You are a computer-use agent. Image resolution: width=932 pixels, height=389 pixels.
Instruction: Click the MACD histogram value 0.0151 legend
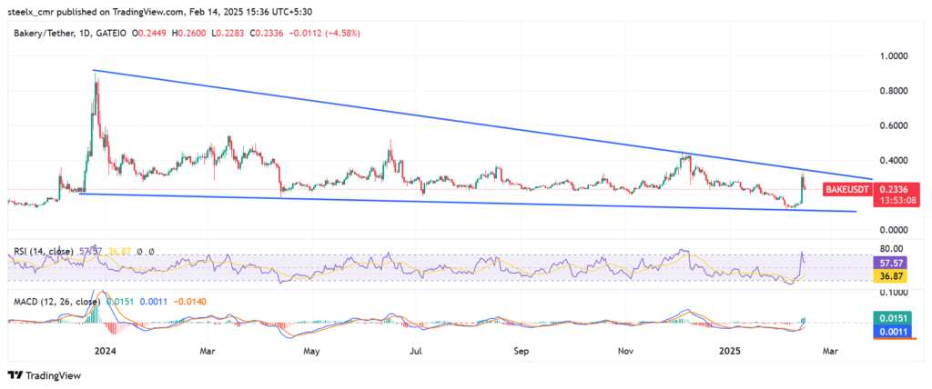[120, 302]
